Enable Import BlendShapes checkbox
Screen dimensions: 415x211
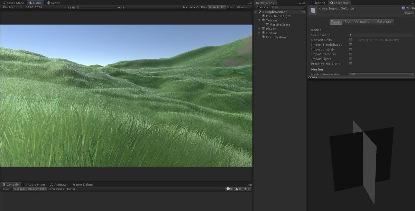[x=351, y=45]
